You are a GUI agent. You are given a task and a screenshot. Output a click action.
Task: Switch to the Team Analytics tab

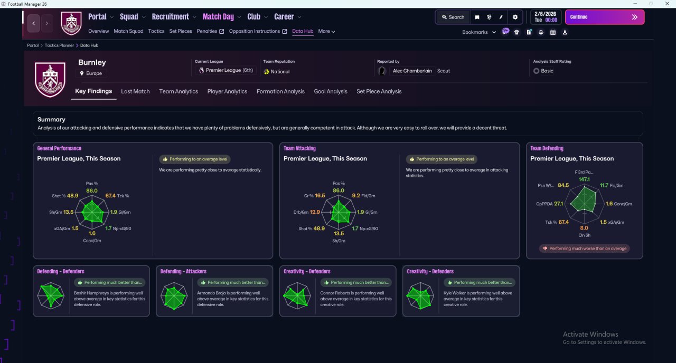click(x=179, y=91)
